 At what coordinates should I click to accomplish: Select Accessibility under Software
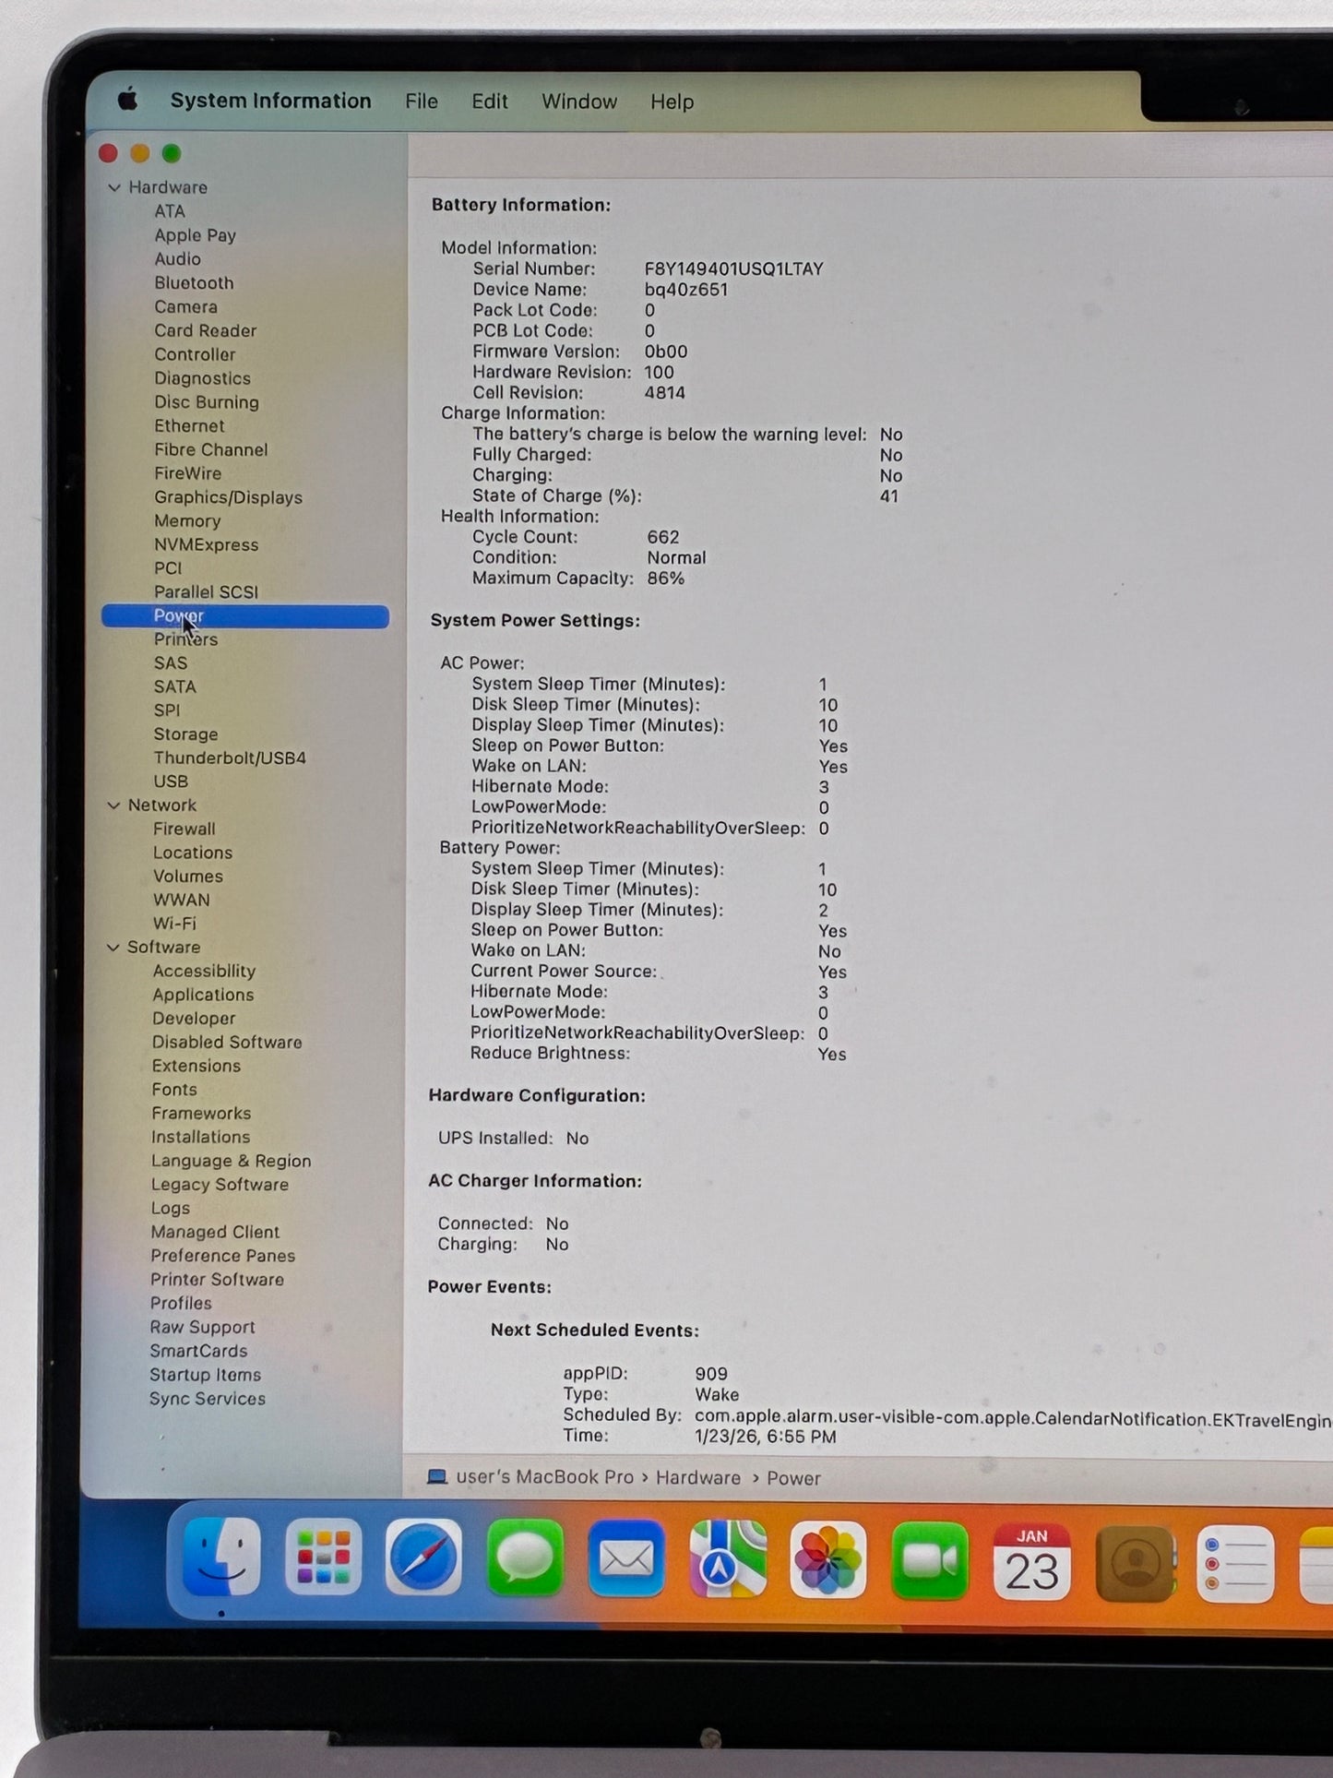[x=204, y=972]
